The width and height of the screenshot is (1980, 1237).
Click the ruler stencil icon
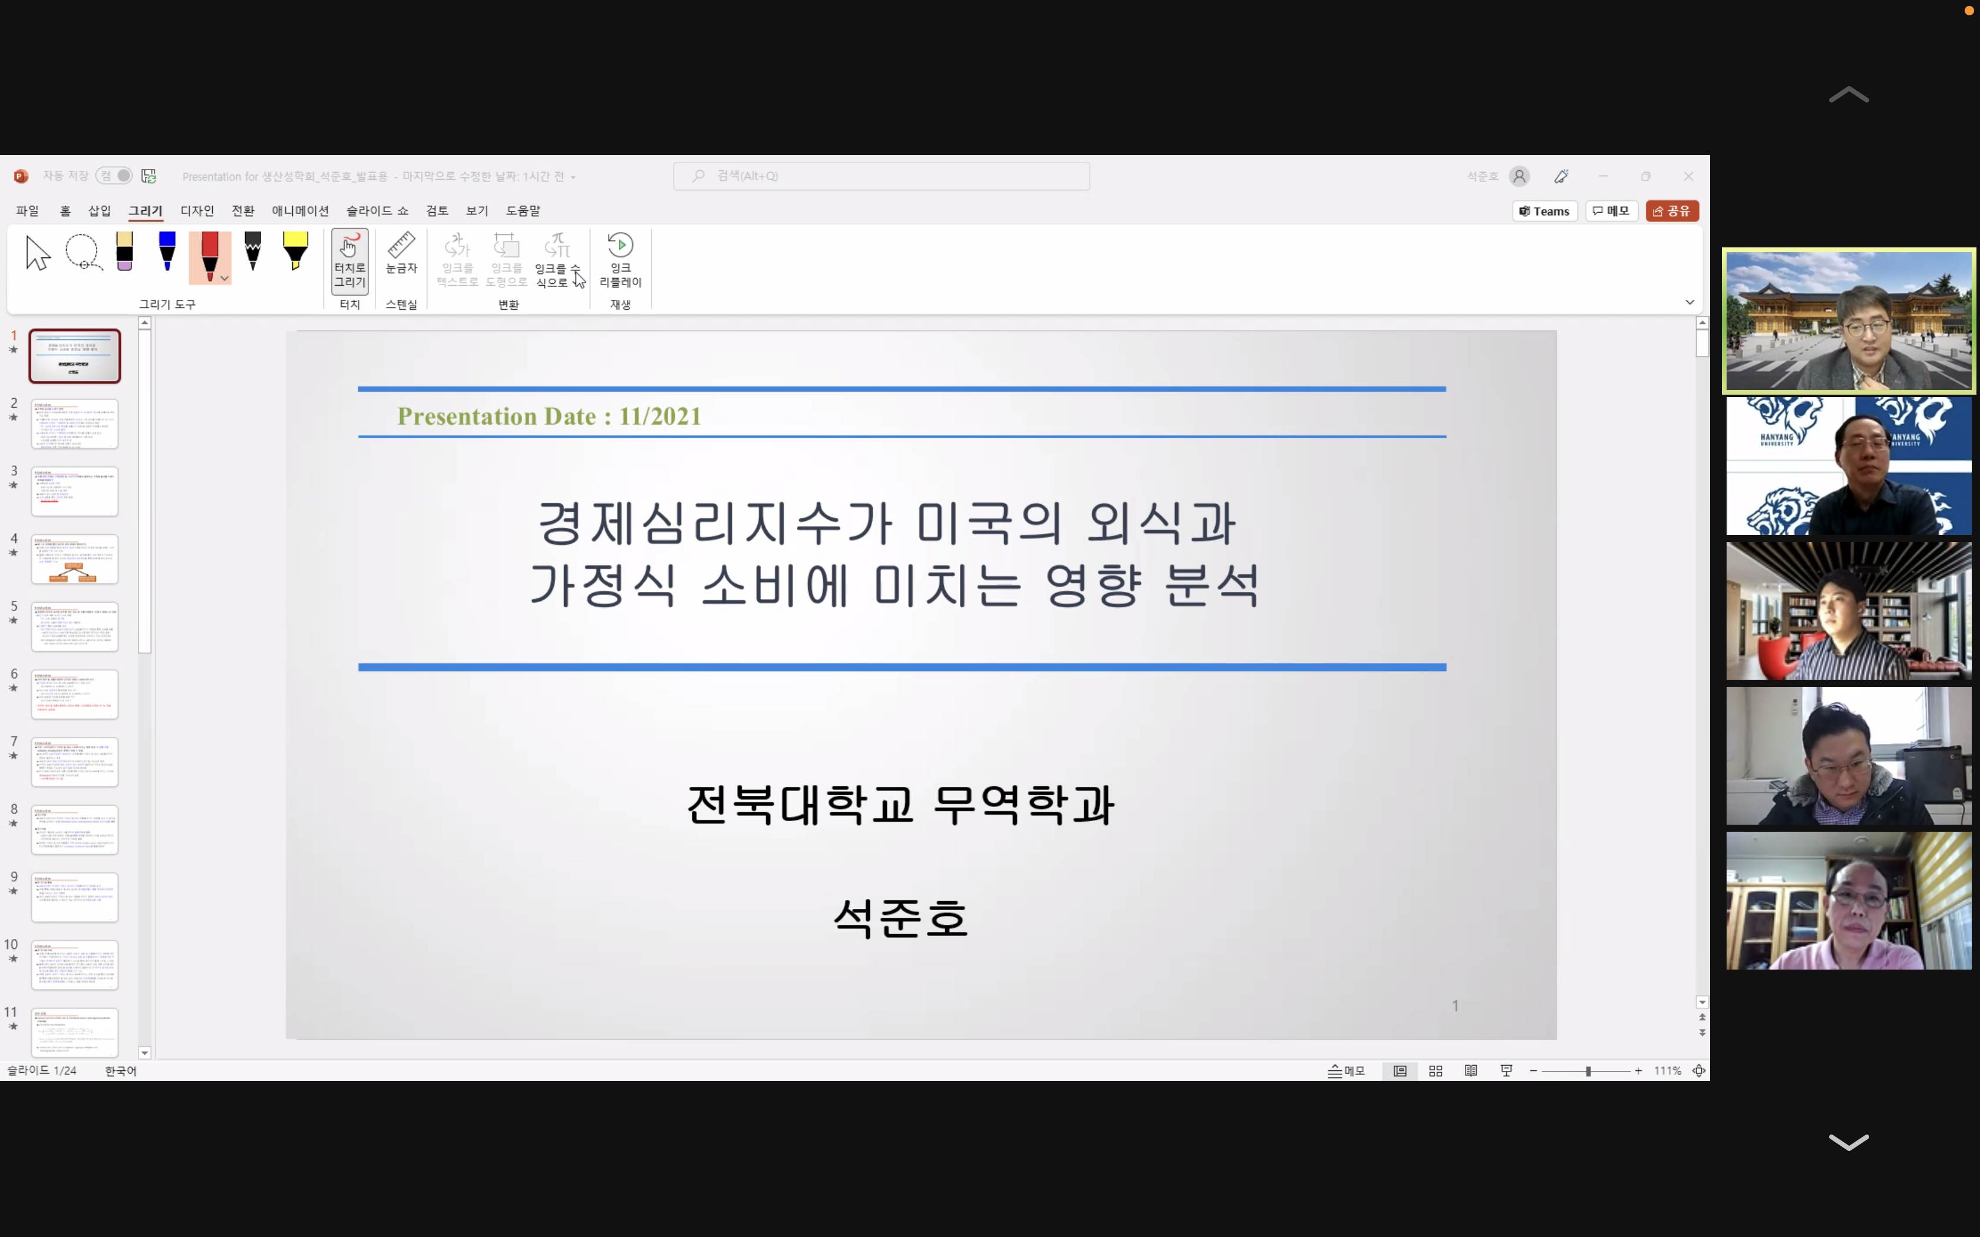coord(401,253)
